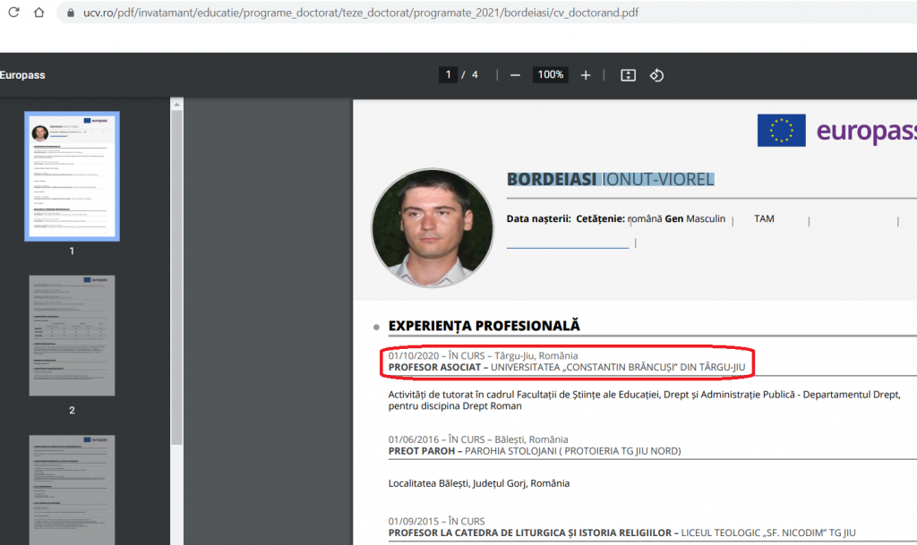Open page 1 thumbnail
Viewport: 917px width, 545px height.
click(72, 176)
